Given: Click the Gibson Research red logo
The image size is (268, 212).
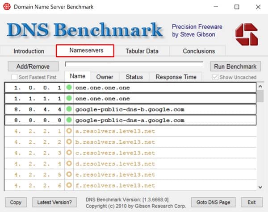Looking at the screenshot, I should click(246, 34).
